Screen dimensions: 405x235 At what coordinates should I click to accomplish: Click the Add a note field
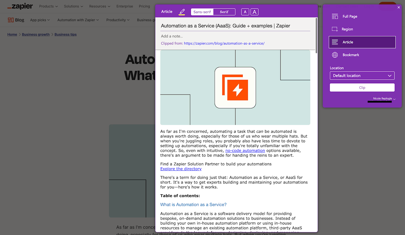[x=235, y=36]
